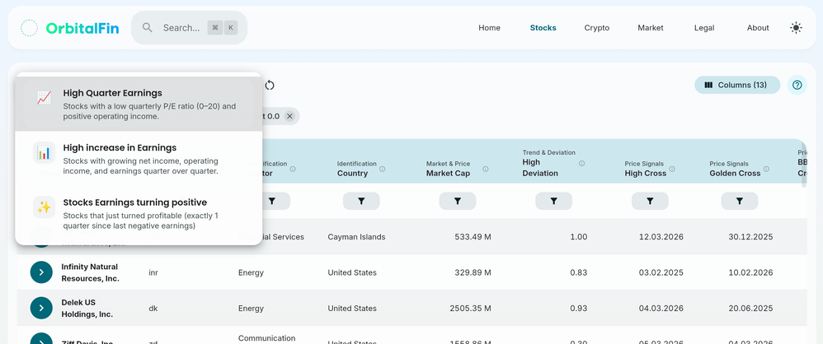Select High increase in Earnings preset
This screenshot has height=344, width=823.
pos(139,159)
